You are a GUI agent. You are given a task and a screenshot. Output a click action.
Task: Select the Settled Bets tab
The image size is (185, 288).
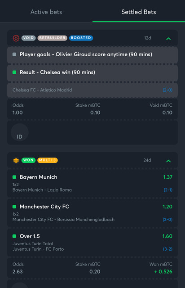[x=139, y=12]
